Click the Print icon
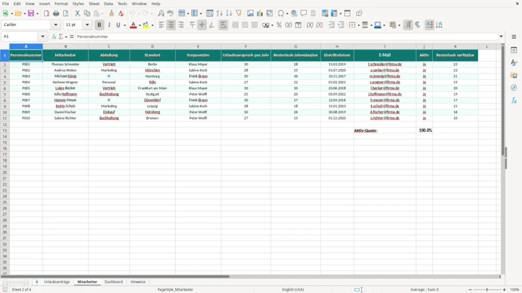This screenshot has height=293, width=522. (x=56, y=13)
